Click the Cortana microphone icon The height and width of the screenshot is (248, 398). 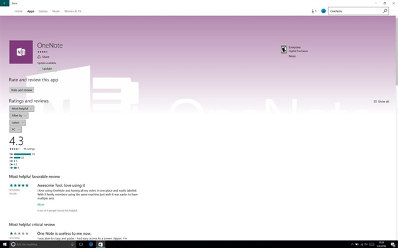pos(72,244)
